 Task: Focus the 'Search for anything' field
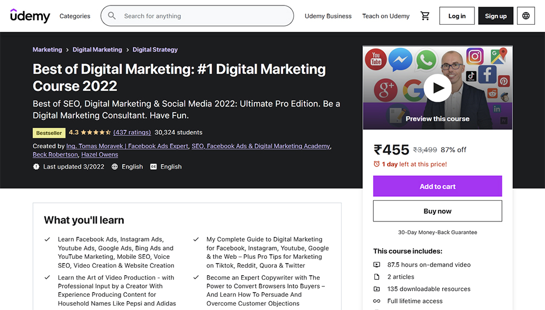click(197, 15)
